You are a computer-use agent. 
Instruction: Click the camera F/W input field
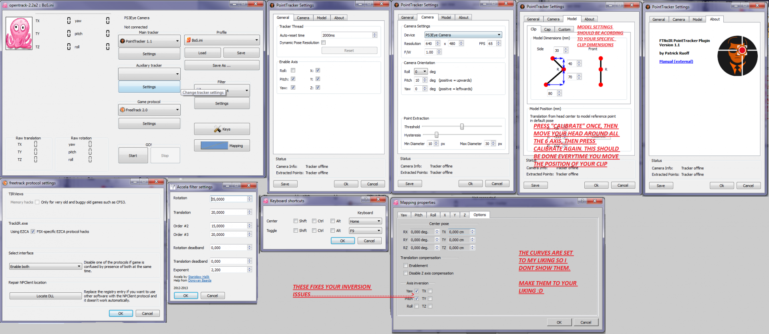click(431, 52)
